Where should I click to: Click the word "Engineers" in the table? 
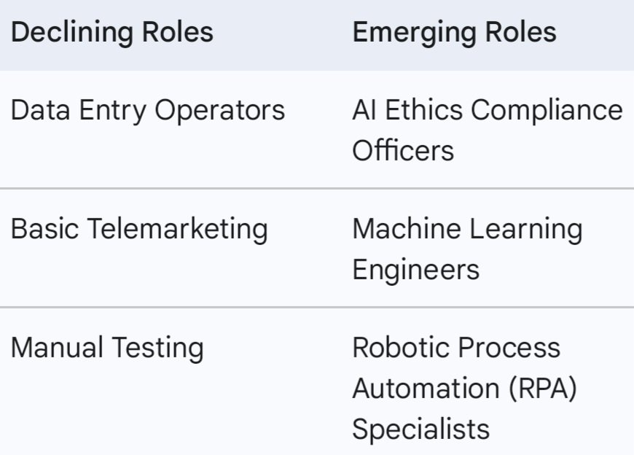point(416,270)
